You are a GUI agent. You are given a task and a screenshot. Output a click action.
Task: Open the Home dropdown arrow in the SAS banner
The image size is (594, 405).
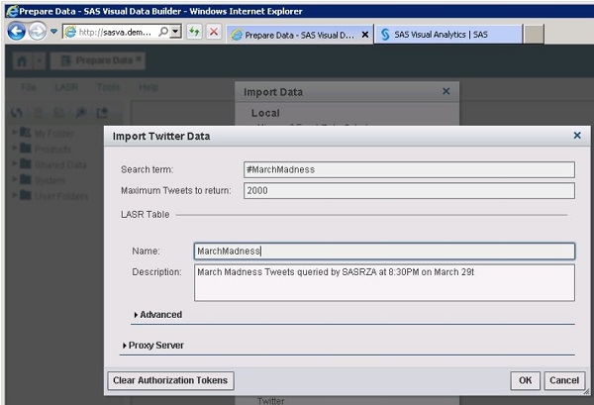click(x=40, y=60)
